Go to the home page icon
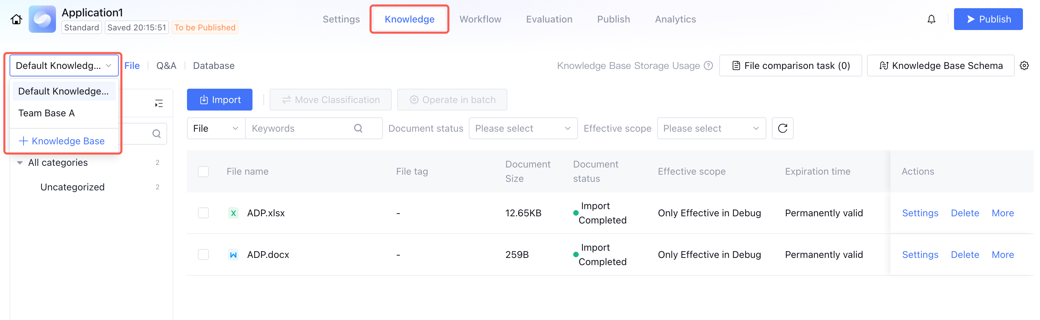Screen dimensions: 1040x320 (16, 19)
